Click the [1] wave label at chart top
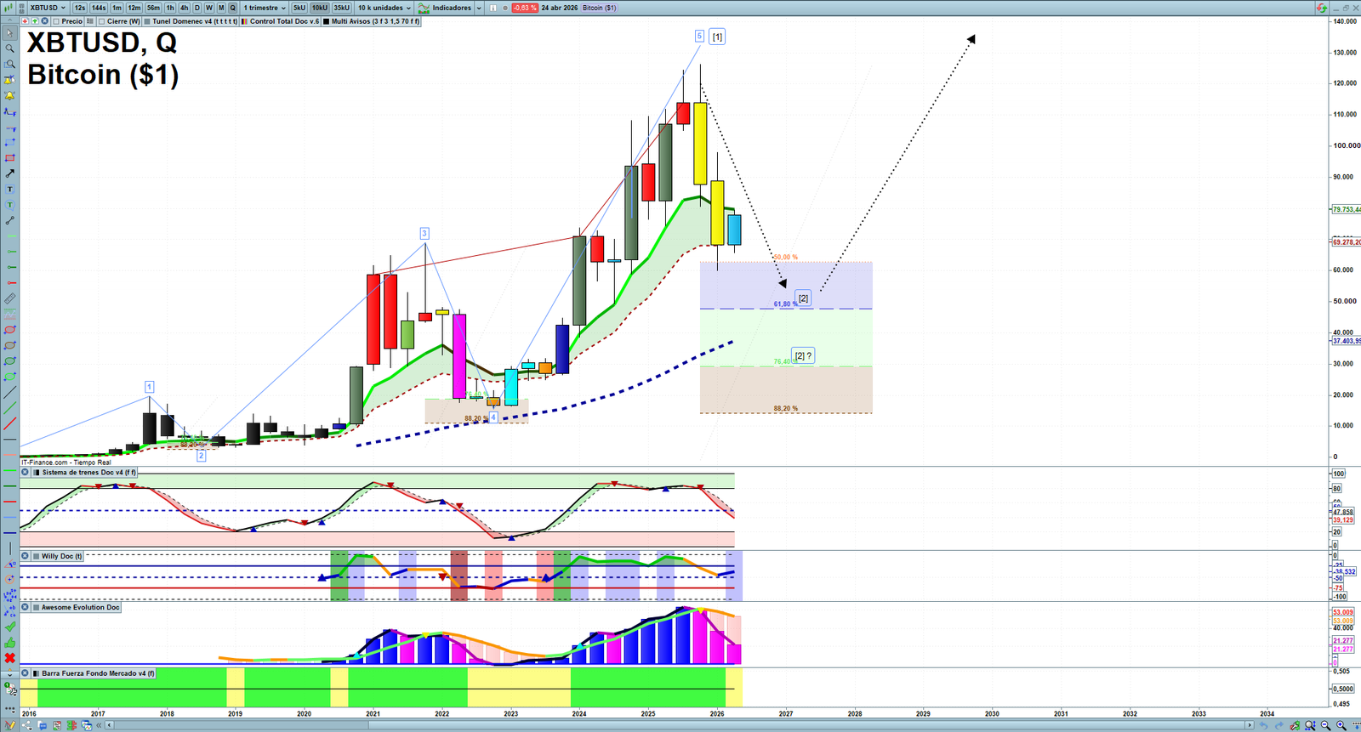The image size is (1361, 732). pos(717,37)
